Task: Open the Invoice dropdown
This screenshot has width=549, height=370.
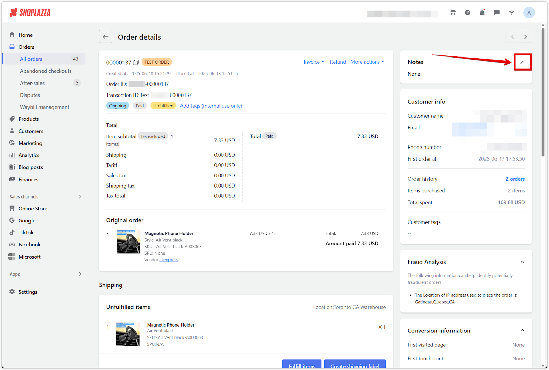Action: click(314, 62)
